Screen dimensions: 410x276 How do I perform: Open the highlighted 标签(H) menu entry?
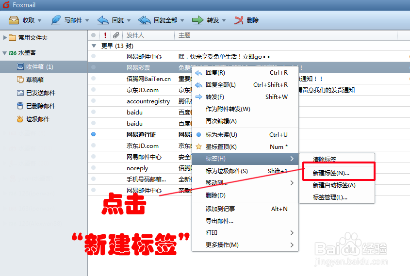tap(245, 159)
